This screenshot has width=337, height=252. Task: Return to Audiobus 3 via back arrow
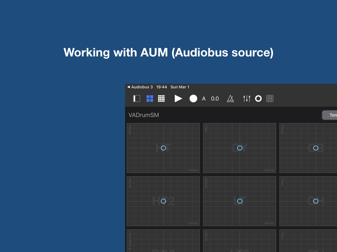(x=140, y=87)
